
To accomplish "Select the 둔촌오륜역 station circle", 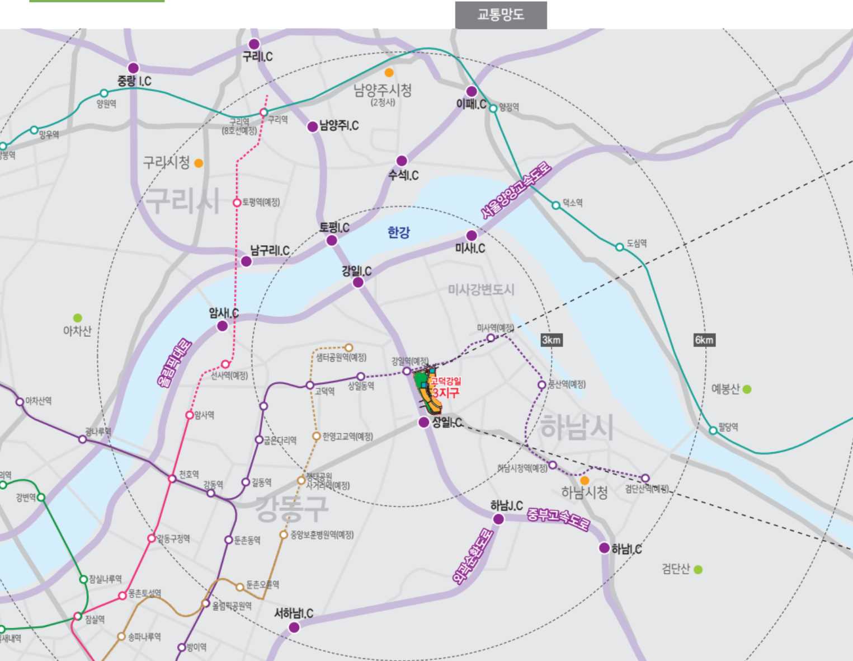I will tap(240, 587).
